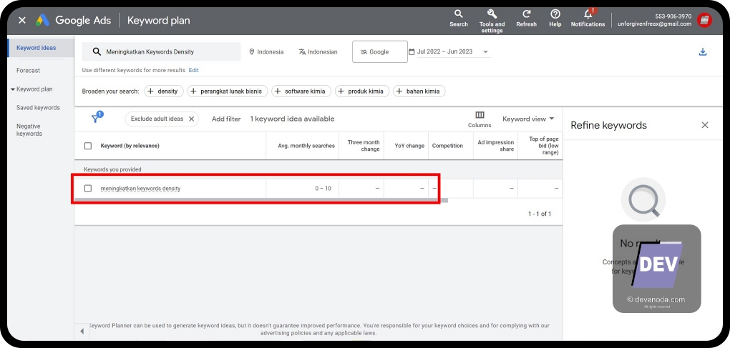
Task: Open the account avatar menu
Action: [x=704, y=21]
